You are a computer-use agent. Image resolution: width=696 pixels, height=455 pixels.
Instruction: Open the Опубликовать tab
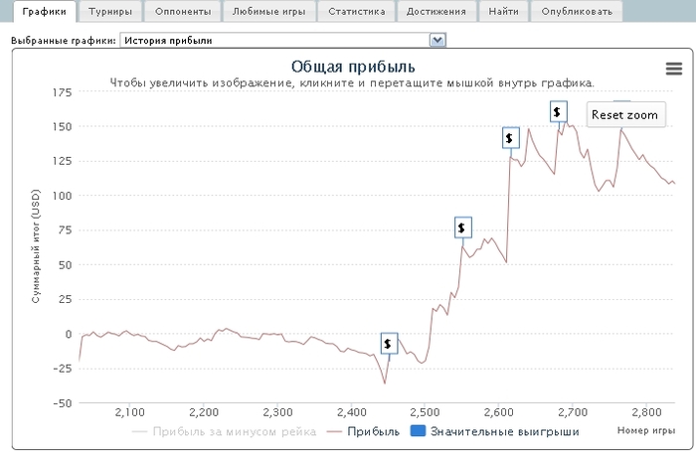tap(577, 12)
